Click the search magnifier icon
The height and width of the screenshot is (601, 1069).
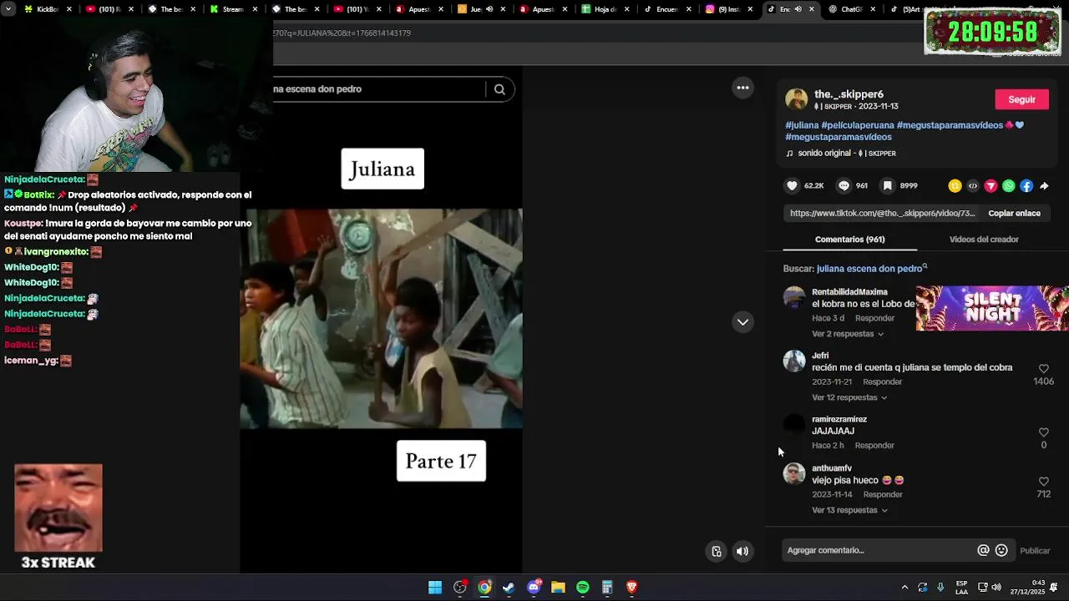click(x=499, y=89)
